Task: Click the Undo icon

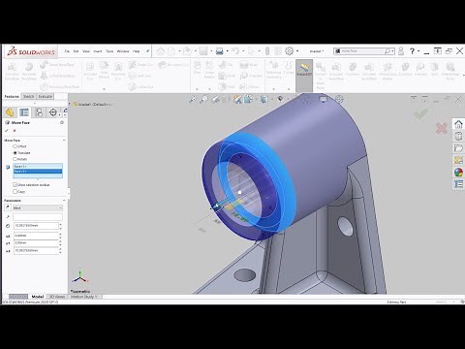Action: [x=235, y=51]
